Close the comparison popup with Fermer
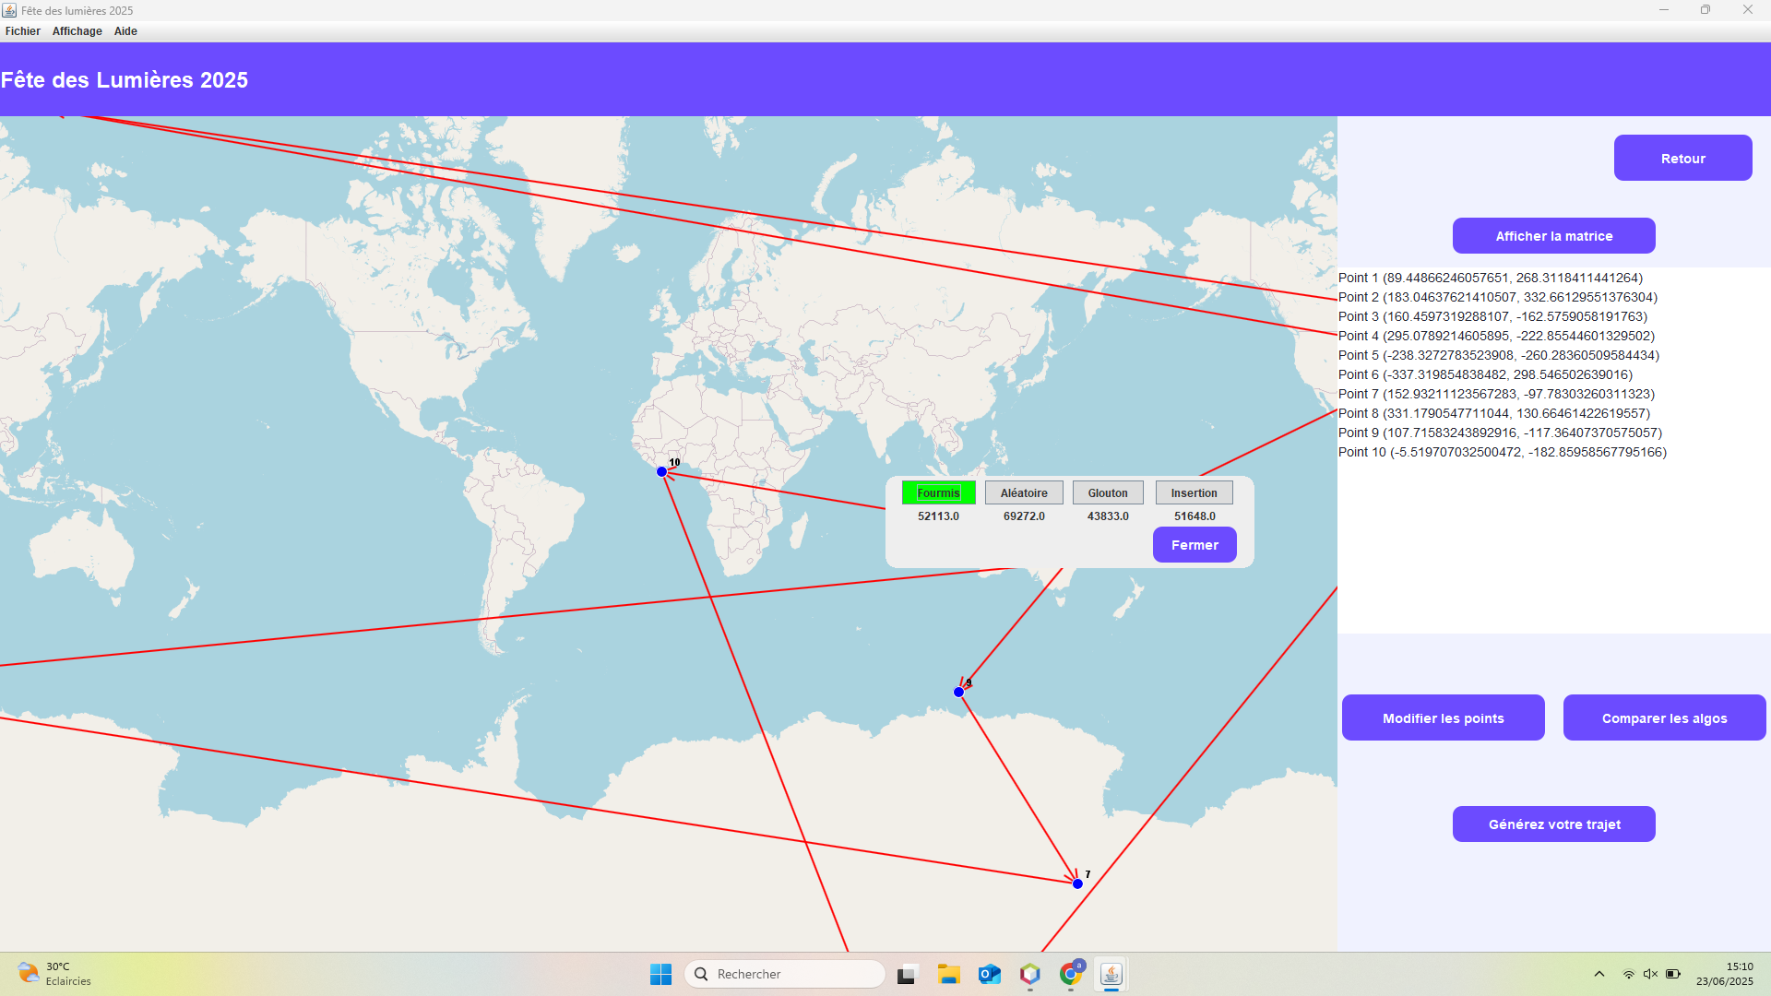Image resolution: width=1771 pixels, height=996 pixels. click(x=1195, y=545)
